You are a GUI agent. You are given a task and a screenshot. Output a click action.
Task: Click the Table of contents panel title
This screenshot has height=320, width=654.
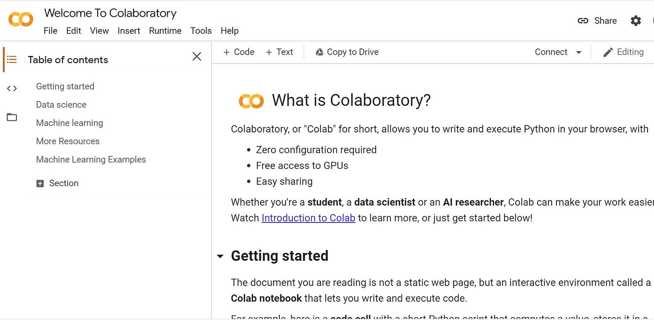click(68, 60)
